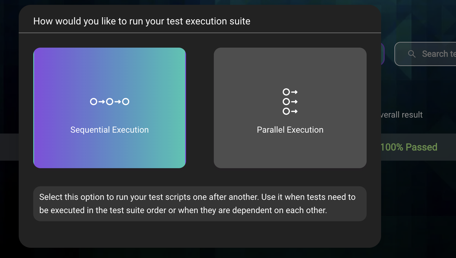Click the last circle of the sequential chain icon
Viewport: 456px width, 258px height.
126,102
